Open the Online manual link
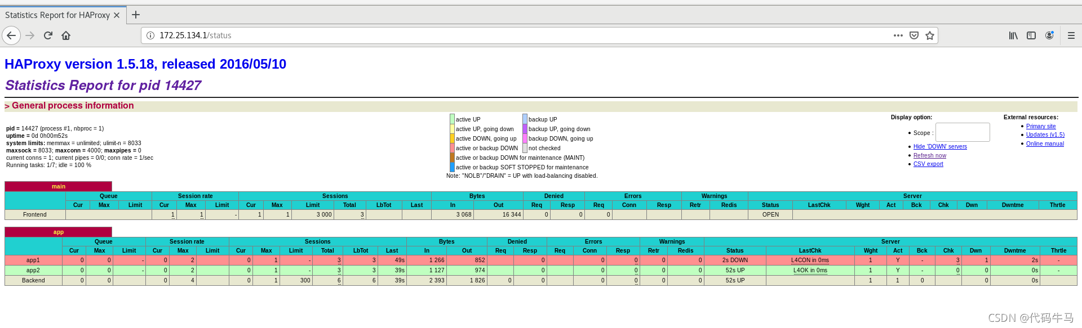The height and width of the screenshot is (328, 1082). click(1045, 144)
